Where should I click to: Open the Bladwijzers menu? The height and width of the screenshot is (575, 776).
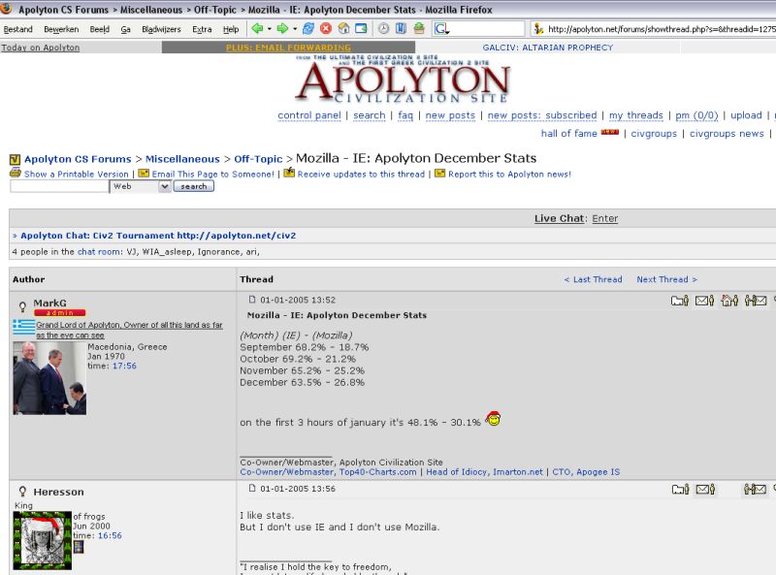(x=161, y=29)
